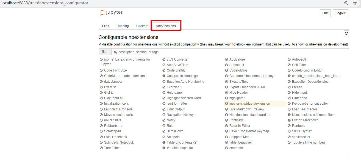This screenshot has width=361, height=160.
Task: Click the disabled icon beside Autopep8
Action: [289, 59]
